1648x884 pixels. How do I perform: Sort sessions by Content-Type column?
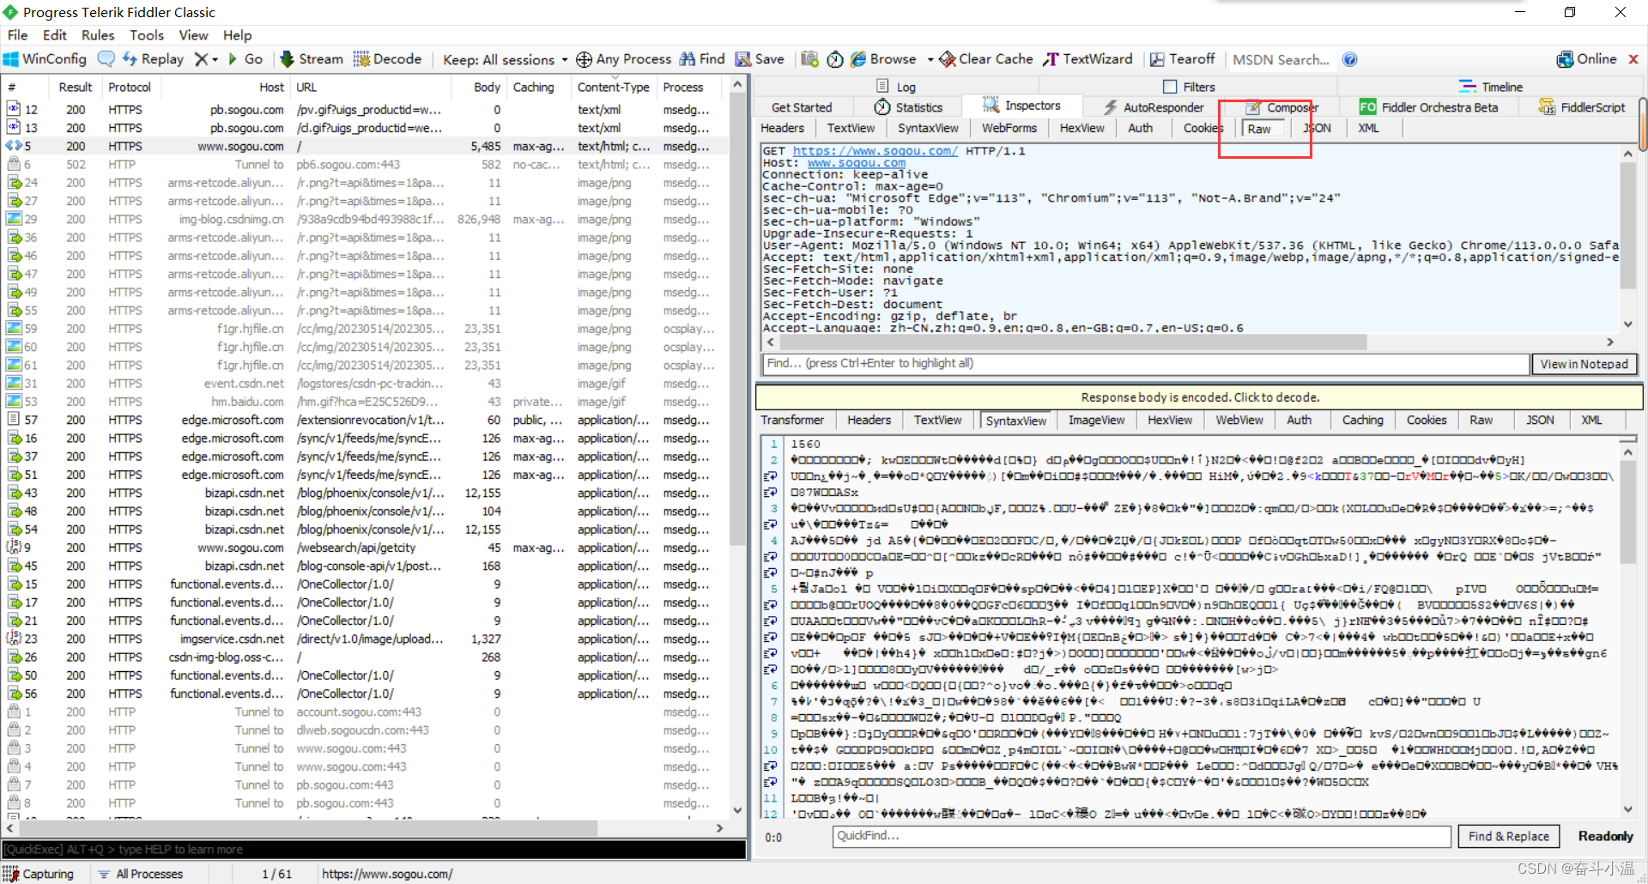pos(613,88)
